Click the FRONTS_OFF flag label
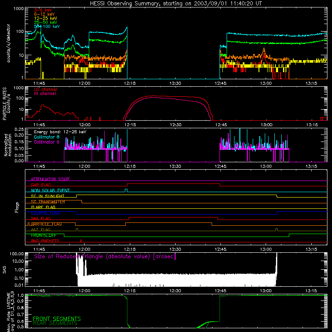The width and height of the screenshot is (332, 332). coord(44,235)
